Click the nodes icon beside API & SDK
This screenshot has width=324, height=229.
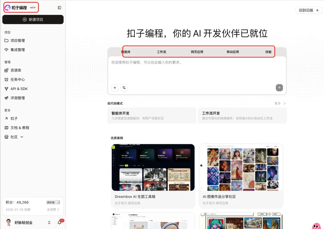[6, 89]
